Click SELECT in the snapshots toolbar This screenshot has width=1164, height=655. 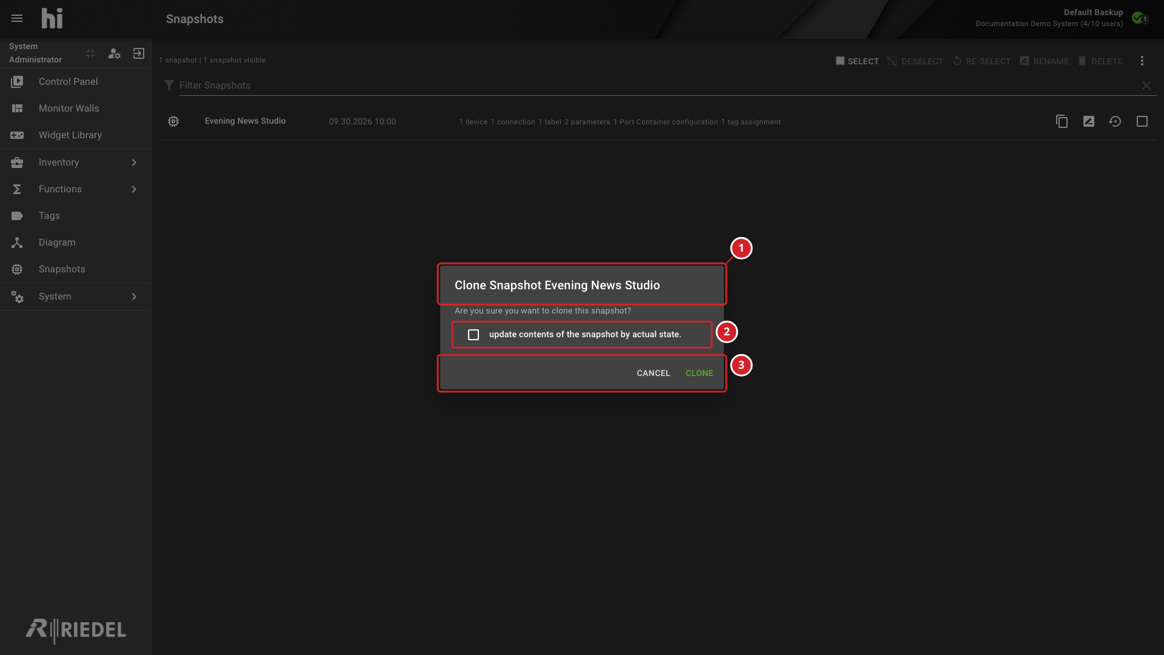click(x=857, y=61)
